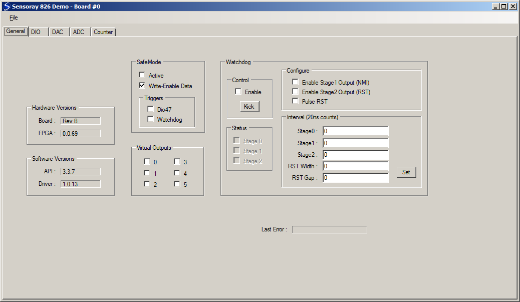The image size is (520, 302).
Task: Click the Stage1 interval input field
Action: 356,143
